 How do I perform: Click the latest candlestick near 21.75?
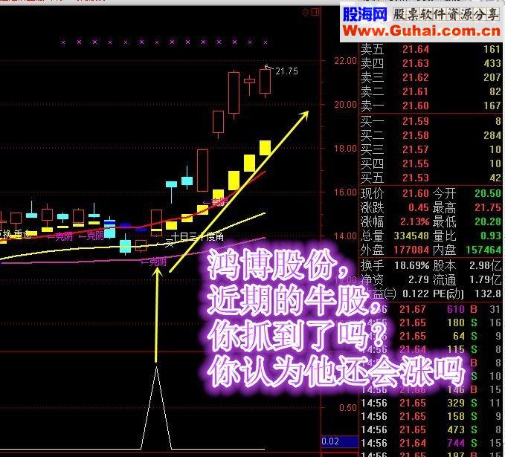point(265,81)
